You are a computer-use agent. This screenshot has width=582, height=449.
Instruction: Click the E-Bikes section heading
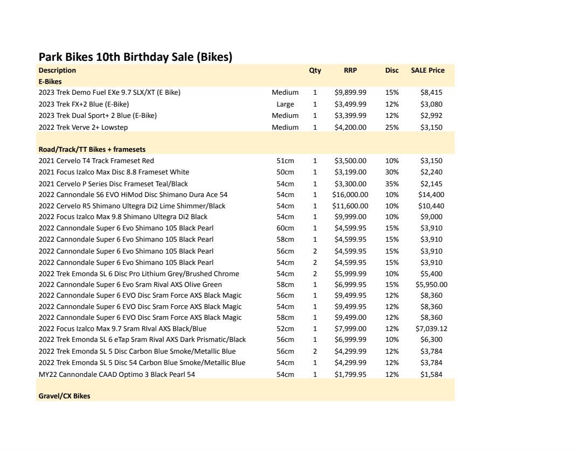(50, 81)
